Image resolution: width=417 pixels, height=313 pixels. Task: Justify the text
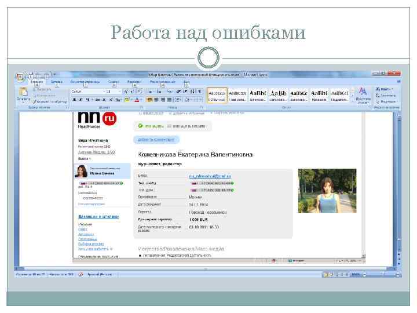pyautogui.click(x=169, y=100)
